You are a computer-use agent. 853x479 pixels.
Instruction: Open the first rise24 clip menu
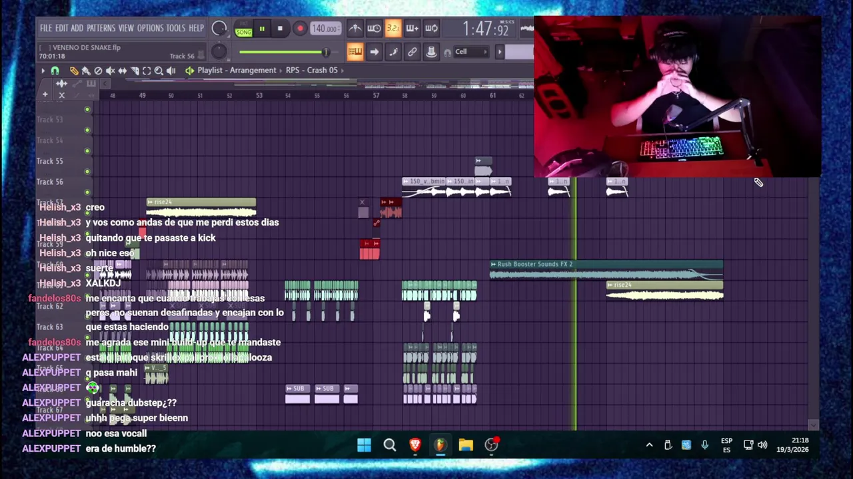point(150,202)
